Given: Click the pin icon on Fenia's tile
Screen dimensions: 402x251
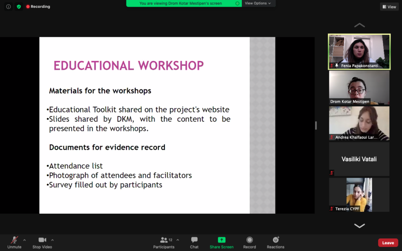Looking at the screenshot, I should tap(336, 66).
